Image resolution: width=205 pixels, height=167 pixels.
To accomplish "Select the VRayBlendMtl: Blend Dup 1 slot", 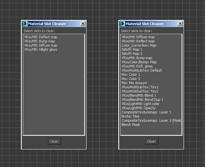I will [142, 100].
